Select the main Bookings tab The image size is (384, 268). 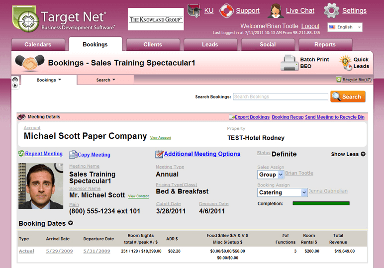pyautogui.click(x=96, y=44)
